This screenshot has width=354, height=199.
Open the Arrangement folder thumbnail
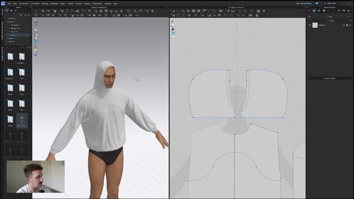tap(22, 57)
